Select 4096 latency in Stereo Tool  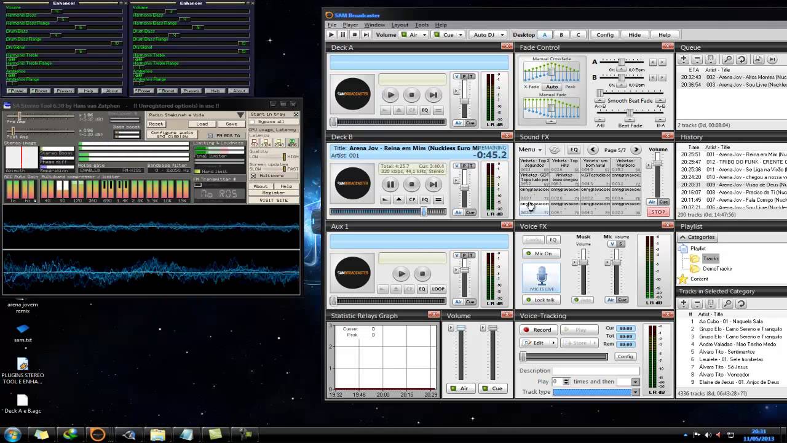point(292,143)
